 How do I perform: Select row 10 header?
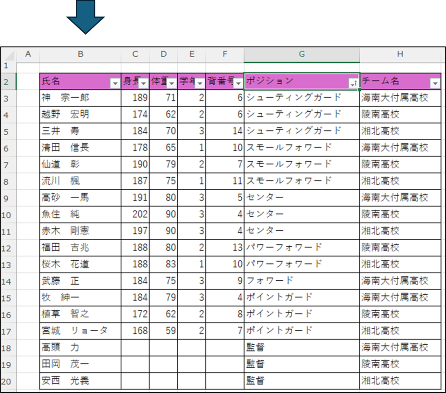point(8,215)
